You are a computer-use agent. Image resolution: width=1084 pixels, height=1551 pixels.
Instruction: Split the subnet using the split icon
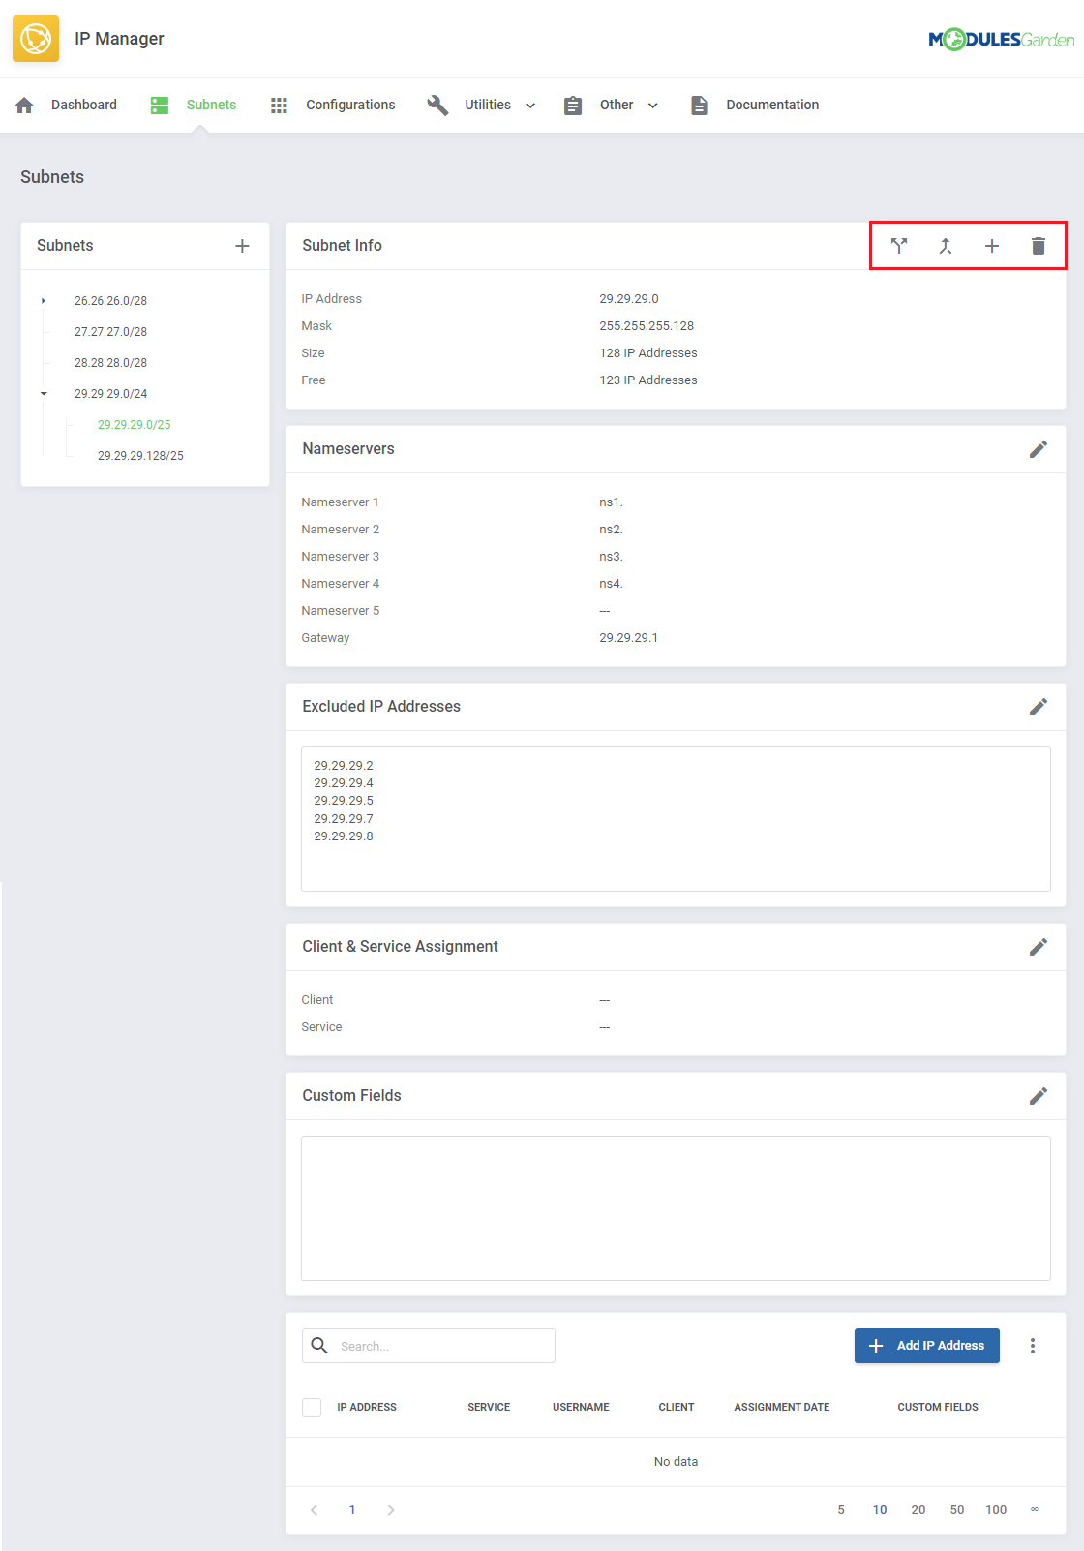[x=899, y=246]
